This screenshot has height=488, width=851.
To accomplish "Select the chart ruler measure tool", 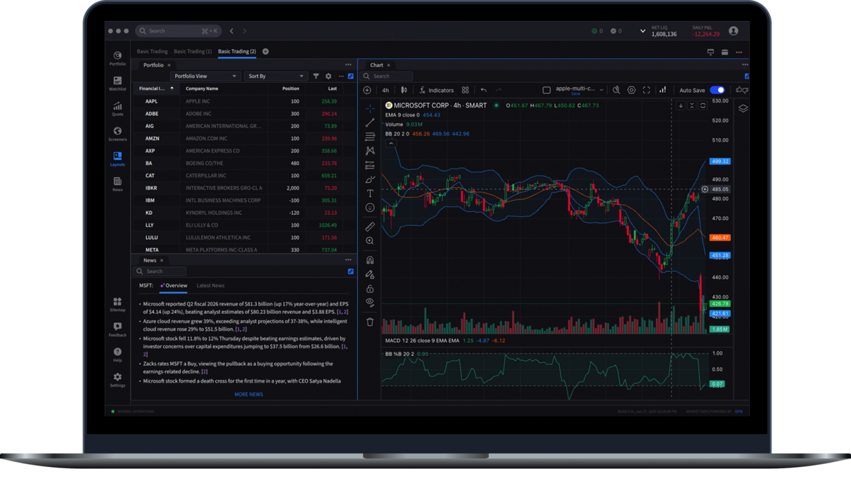I will (370, 226).
